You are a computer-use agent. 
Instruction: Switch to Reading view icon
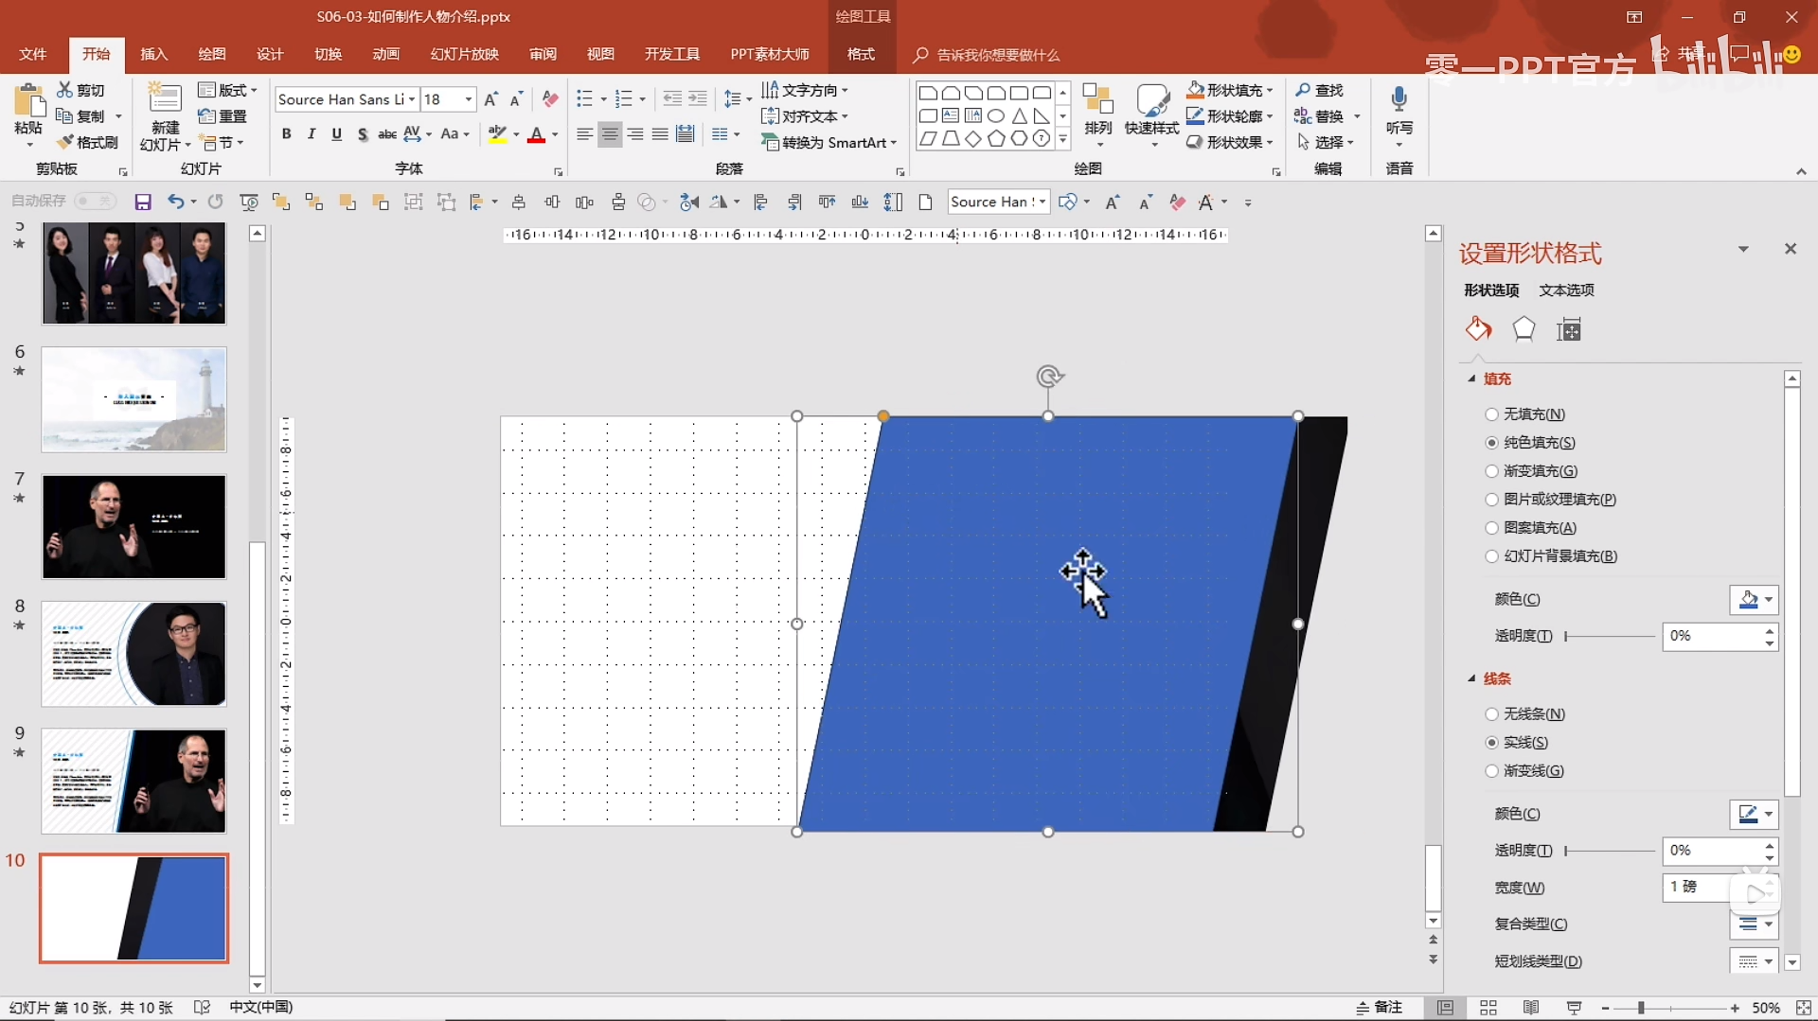1531,1008
